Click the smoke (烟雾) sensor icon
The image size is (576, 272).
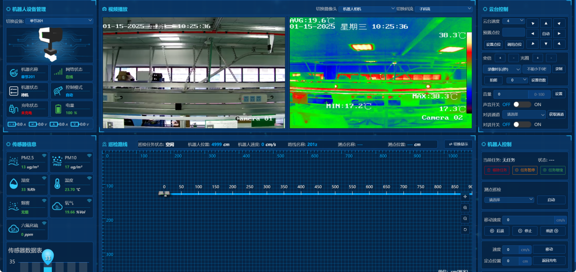pyautogui.click(x=13, y=206)
